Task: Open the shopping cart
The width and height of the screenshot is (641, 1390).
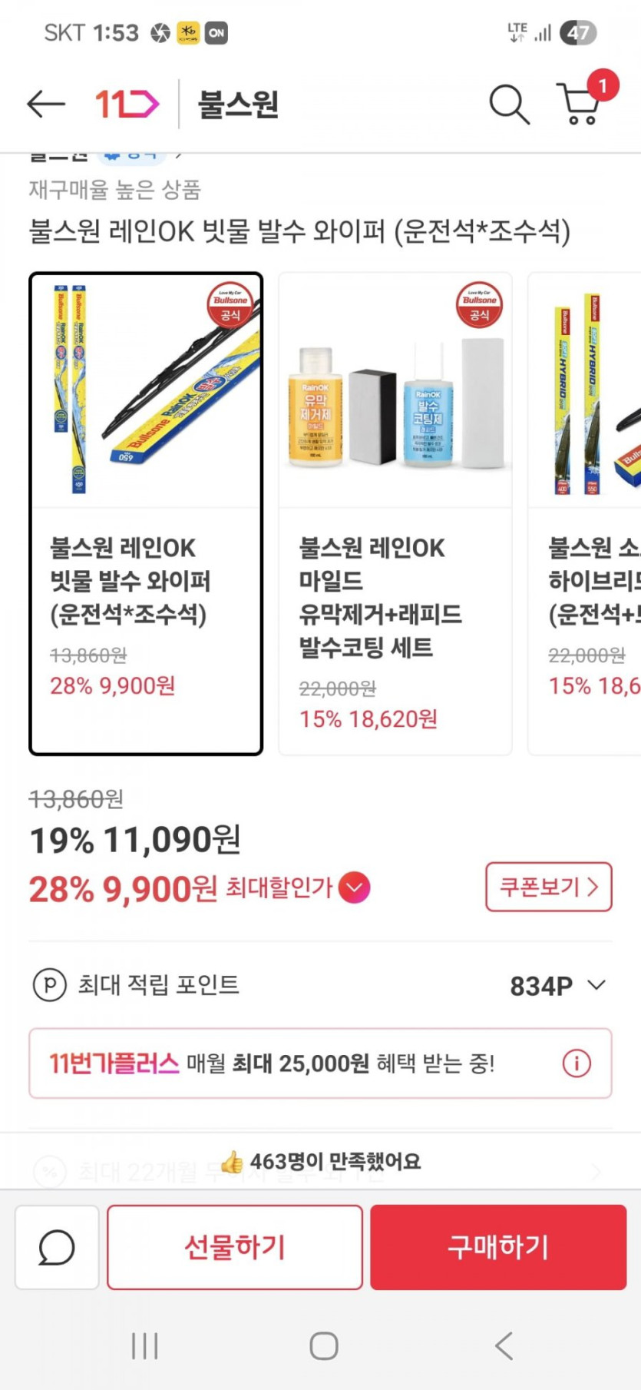Action: point(580,104)
